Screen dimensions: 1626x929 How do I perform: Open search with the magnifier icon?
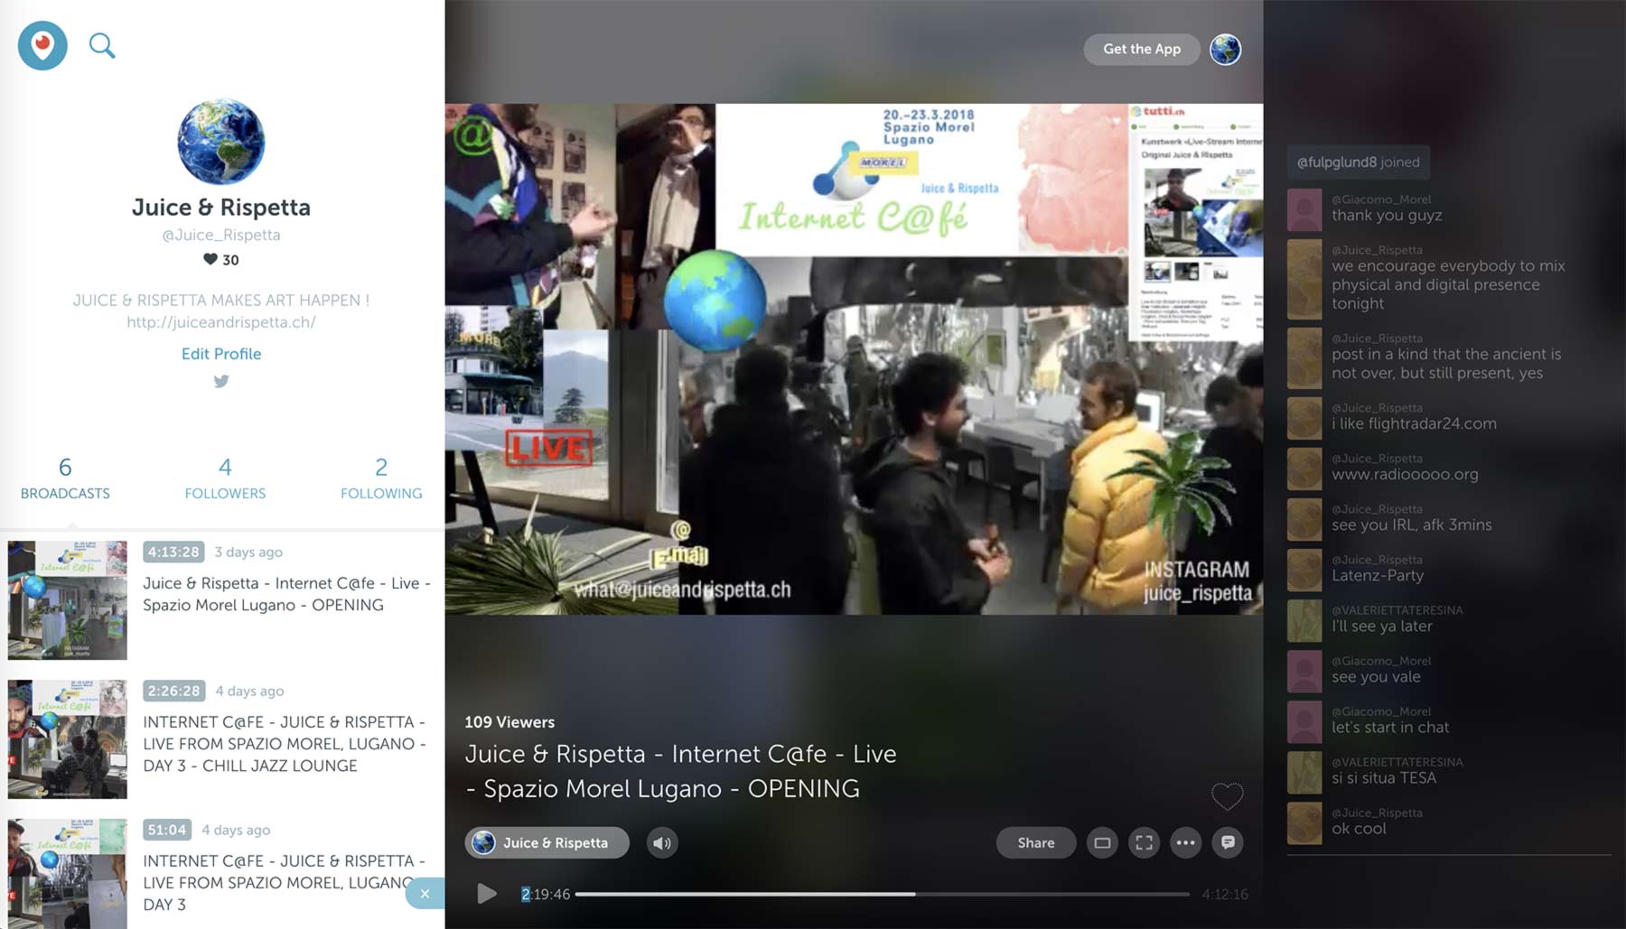point(101,44)
